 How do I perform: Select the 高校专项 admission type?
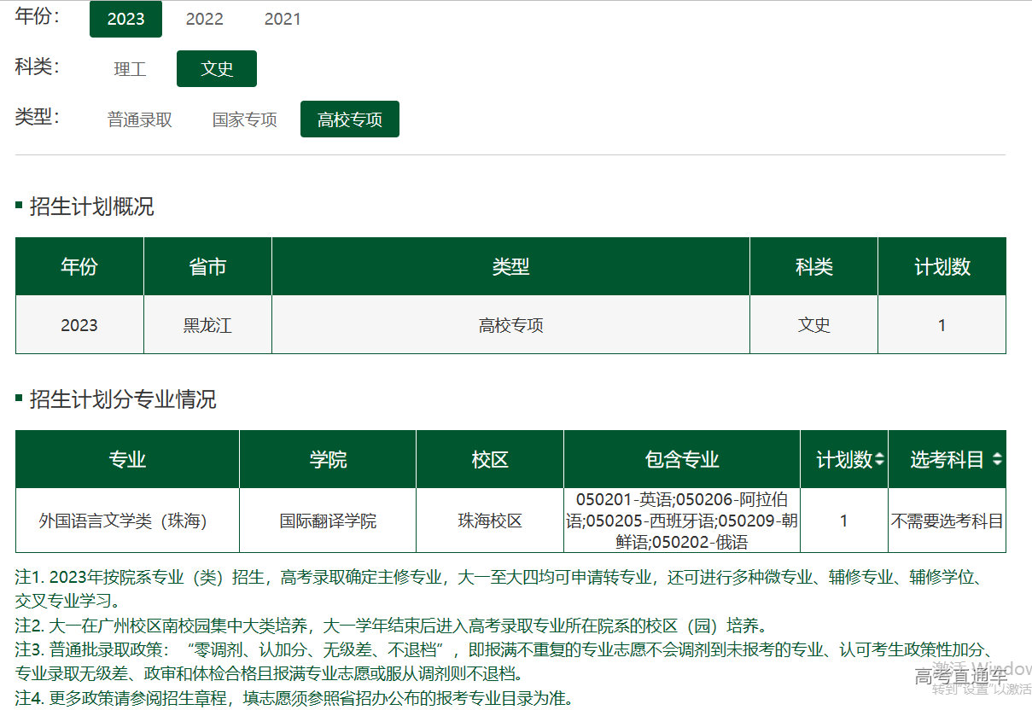tap(349, 119)
